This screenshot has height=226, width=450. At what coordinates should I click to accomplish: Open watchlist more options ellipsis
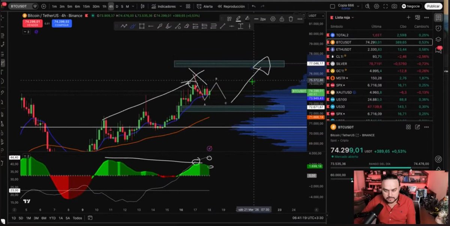pos(426,17)
